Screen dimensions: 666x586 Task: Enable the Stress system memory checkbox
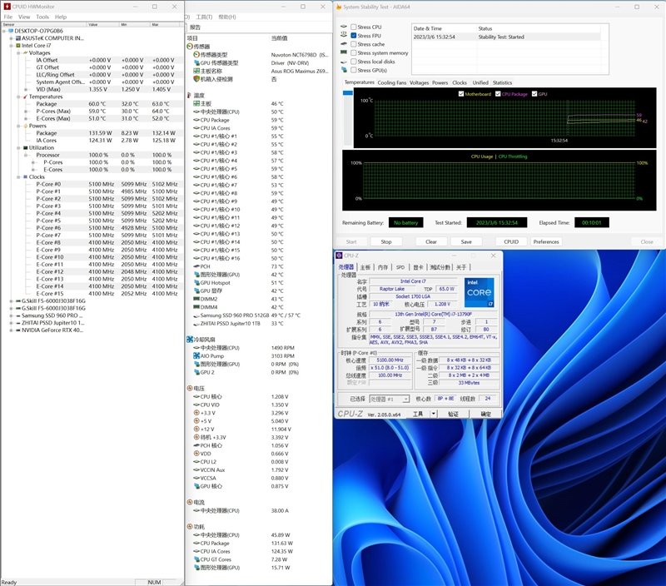click(x=353, y=52)
